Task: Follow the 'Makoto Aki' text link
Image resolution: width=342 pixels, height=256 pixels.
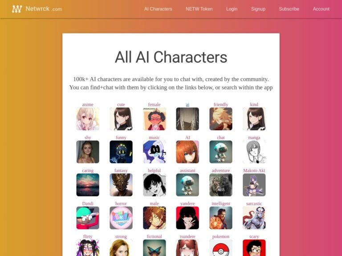Action: click(254, 171)
